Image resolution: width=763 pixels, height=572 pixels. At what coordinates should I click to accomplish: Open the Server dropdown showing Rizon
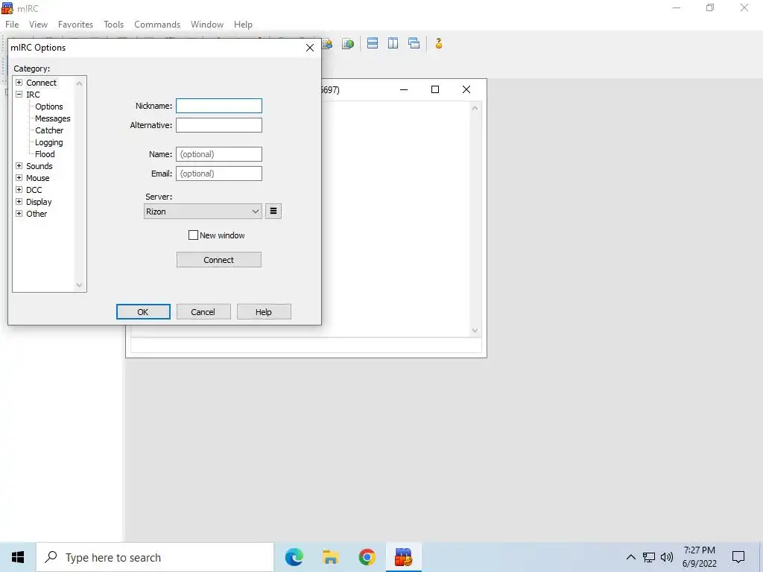click(203, 211)
